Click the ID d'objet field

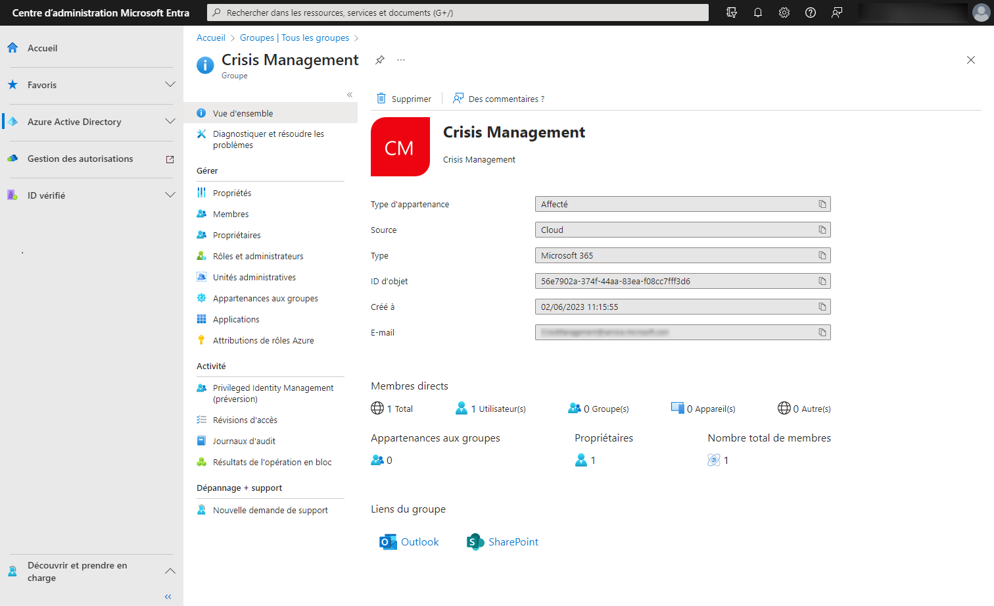pos(683,281)
